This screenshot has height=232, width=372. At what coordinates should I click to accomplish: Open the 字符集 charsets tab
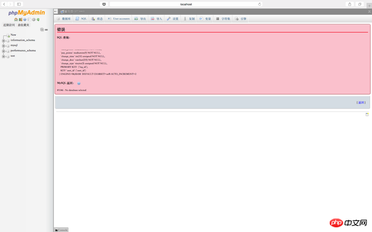tap(223, 19)
